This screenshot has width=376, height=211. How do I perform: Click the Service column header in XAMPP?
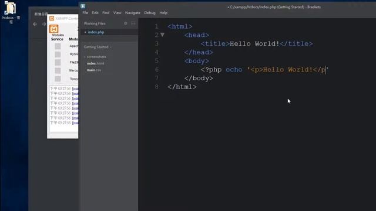pos(57,39)
